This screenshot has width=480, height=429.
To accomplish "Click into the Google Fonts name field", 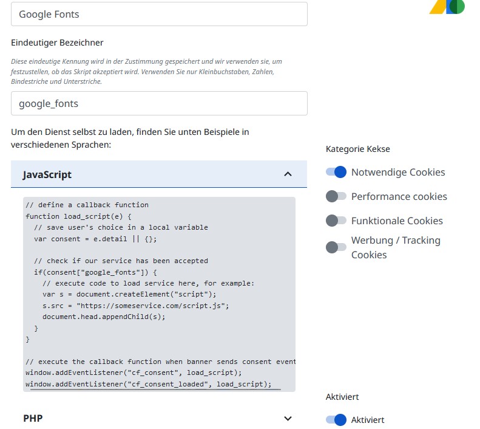I will (x=159, y=14).
